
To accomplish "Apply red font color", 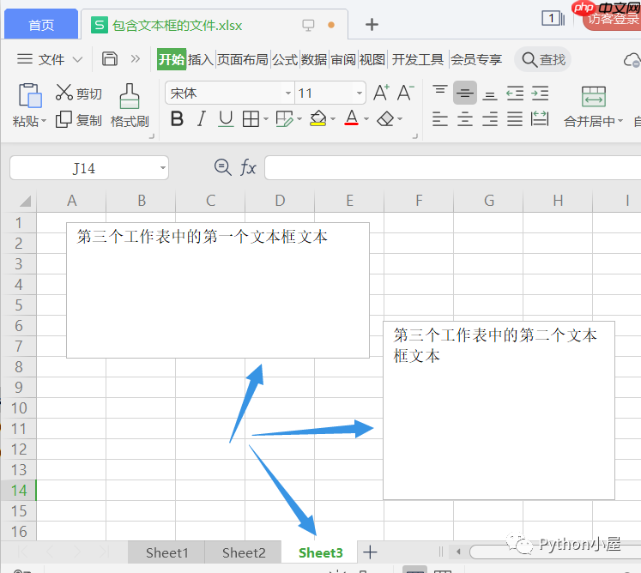I will pos(352,118).
